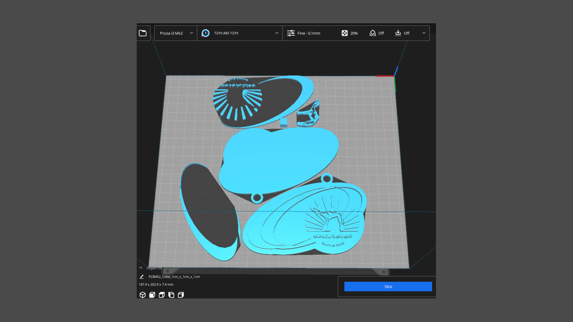
Task: Click the extruder 1 material icon
Action: tap(205, 33)
